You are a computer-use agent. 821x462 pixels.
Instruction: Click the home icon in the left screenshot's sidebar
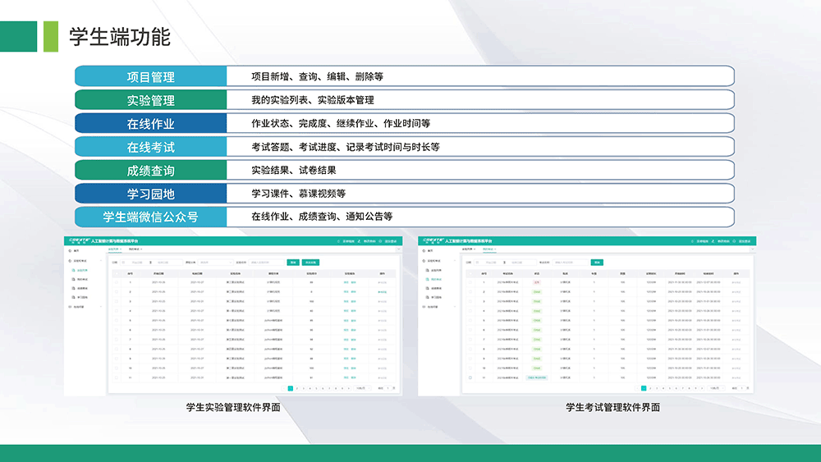coord(70,250)
